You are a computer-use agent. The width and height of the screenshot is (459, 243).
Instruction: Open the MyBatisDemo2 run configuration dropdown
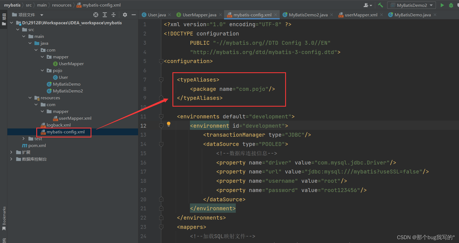[x=412, y=5]
